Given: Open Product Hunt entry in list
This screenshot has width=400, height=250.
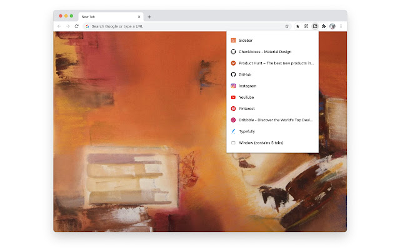Looking at the screenshot, I should click(x=272, y=63).
